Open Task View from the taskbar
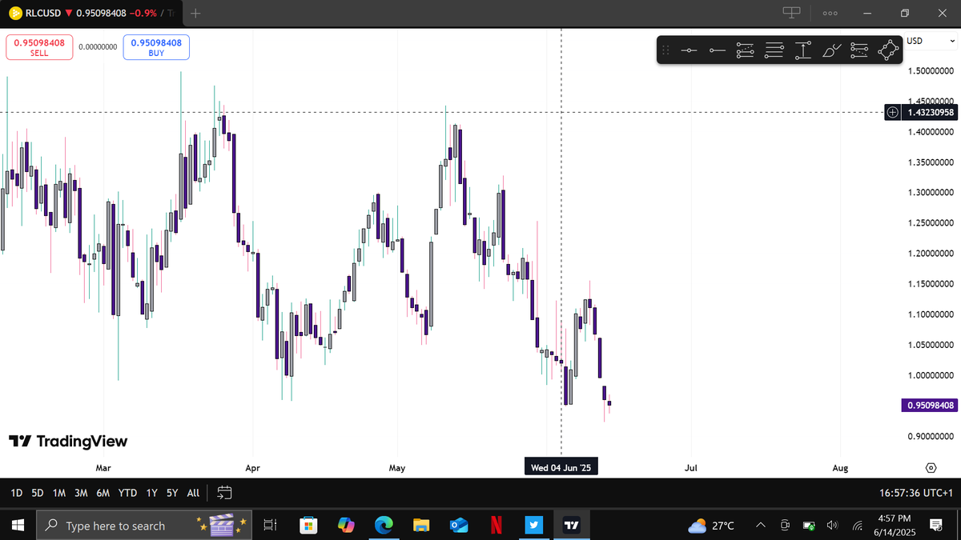Screen dimensions: 961x540 (x=270, y=526)
